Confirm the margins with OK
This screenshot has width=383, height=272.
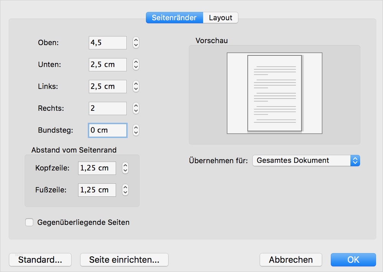353,260
